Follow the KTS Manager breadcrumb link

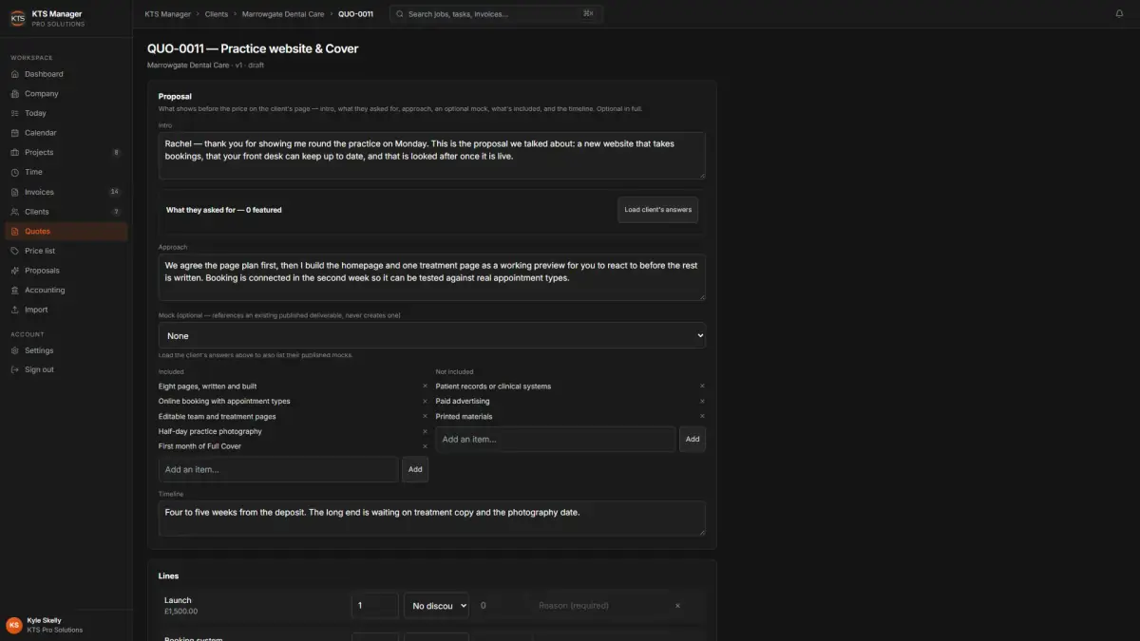pos(167,14)
